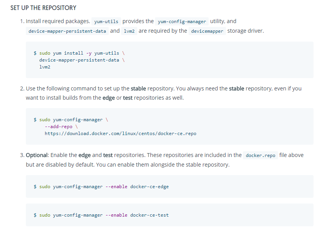Click the sudo yum-config-manager line in second block
The width and height of the screenshot is (322, 227).
[71, 120]
